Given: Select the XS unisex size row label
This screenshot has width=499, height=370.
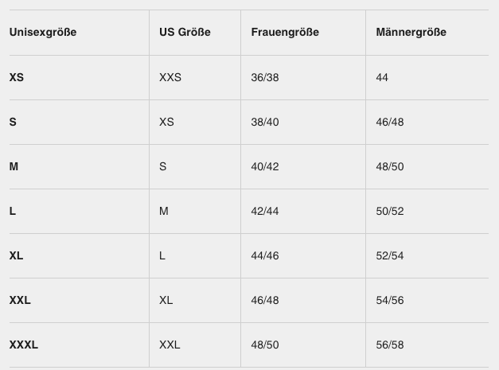Looking at the screenshot, I should point(17,78).
